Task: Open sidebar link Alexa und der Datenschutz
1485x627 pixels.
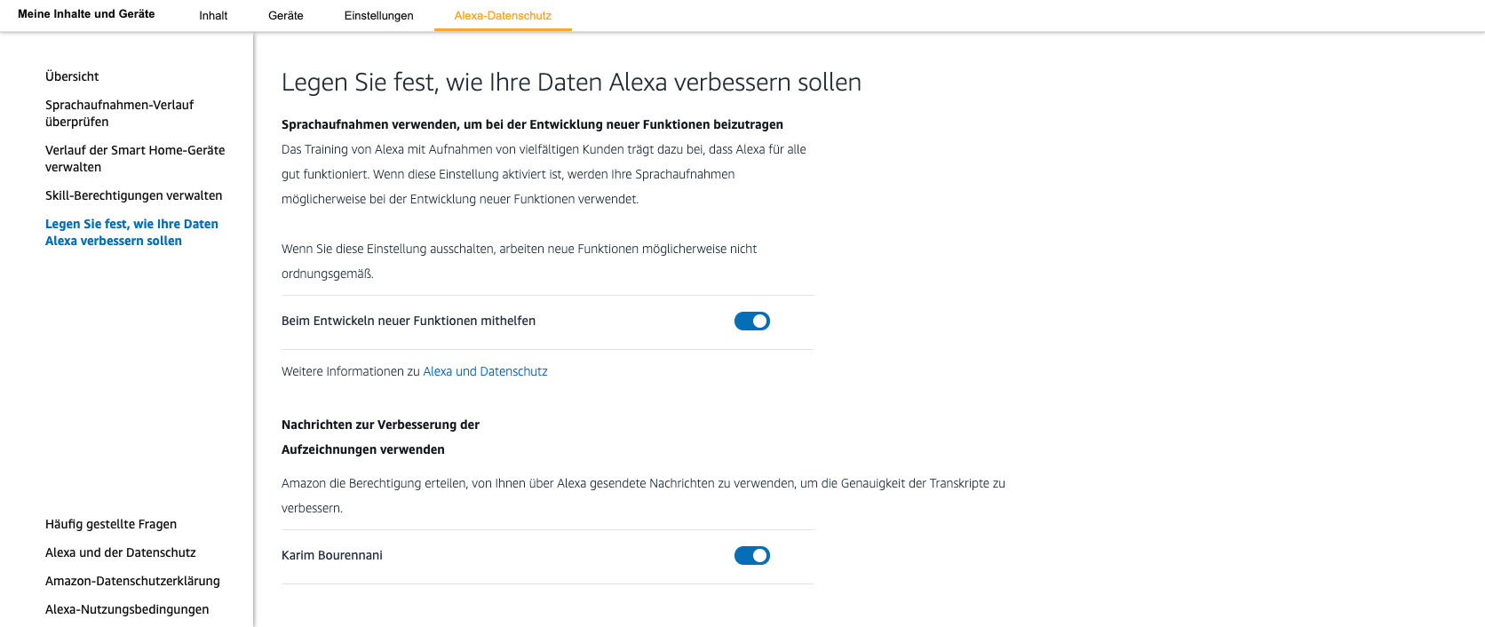Action: 121,552
